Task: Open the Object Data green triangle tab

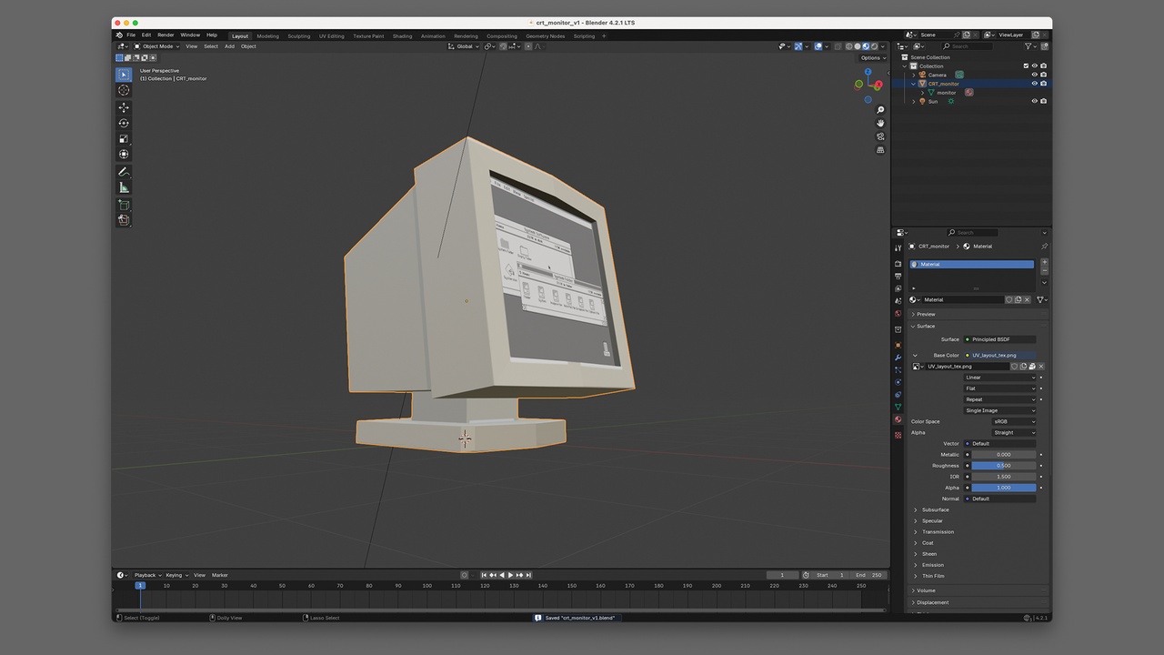Action: (x=898, y=407)
